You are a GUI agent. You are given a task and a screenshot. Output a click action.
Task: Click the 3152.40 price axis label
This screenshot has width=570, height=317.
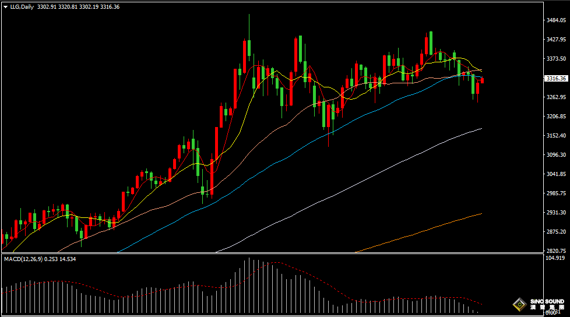click(556, 136)
